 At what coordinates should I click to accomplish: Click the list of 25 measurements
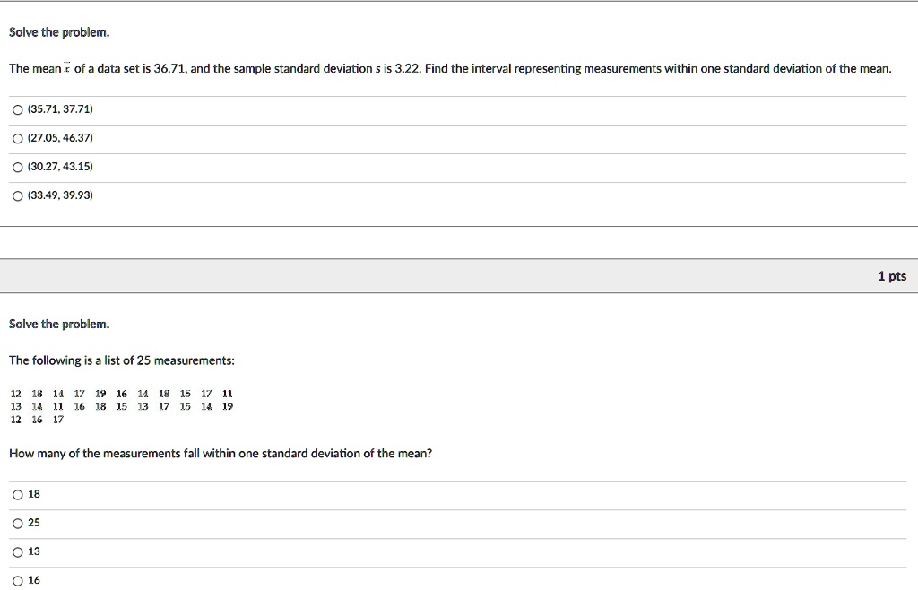[x=119, y=405]
